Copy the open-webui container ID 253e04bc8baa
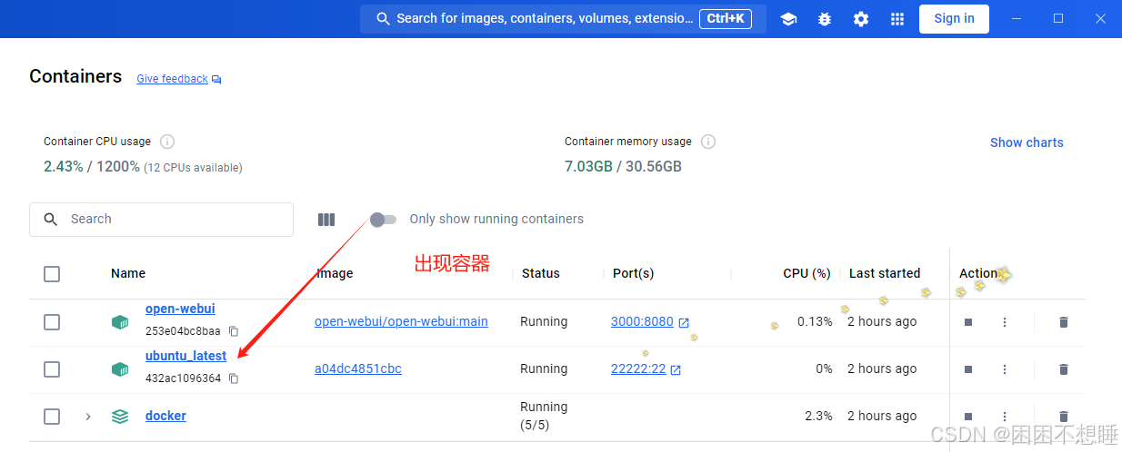The height and width of the screenshot is (452, 1122). tap(234, 331)
